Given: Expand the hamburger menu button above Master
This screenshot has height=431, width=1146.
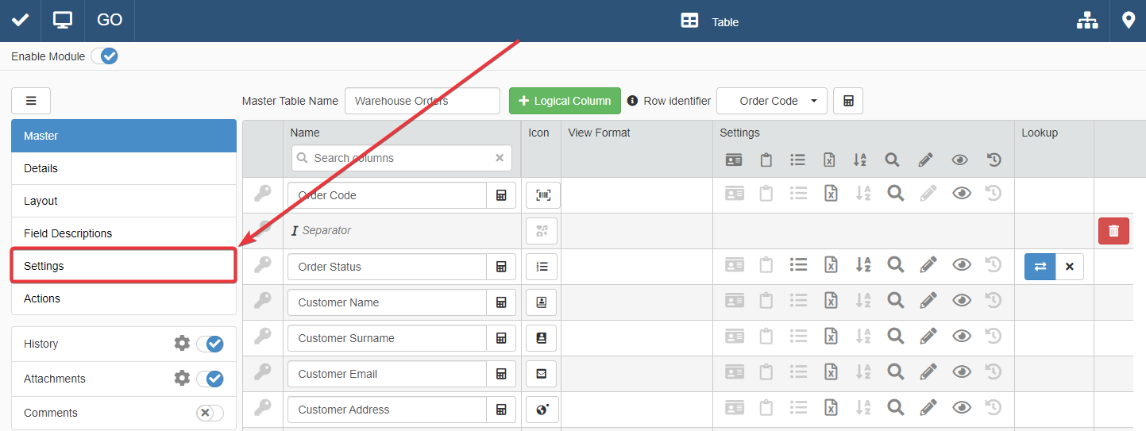Looking at the screenshot, I should [31, 101].
